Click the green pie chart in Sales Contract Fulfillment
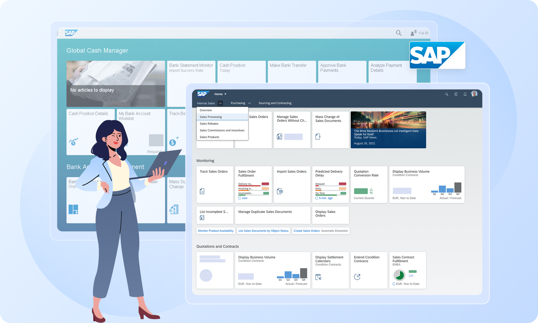 tap(399, 275)
